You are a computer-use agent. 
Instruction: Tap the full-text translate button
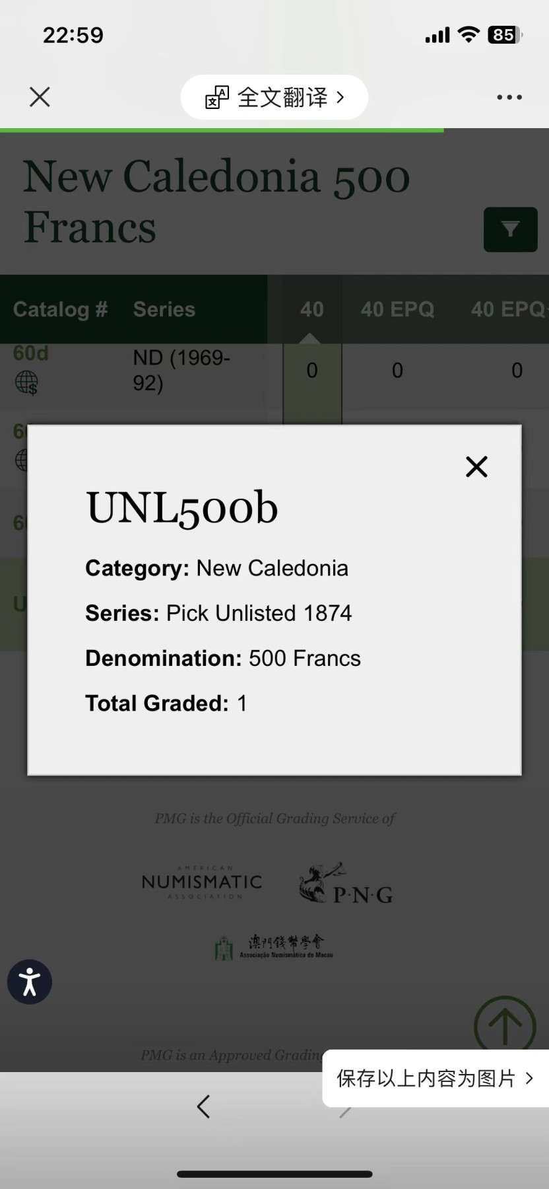click(274, 97)
